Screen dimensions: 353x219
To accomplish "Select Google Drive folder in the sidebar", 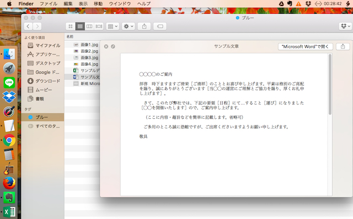I will tap(44, 72).
